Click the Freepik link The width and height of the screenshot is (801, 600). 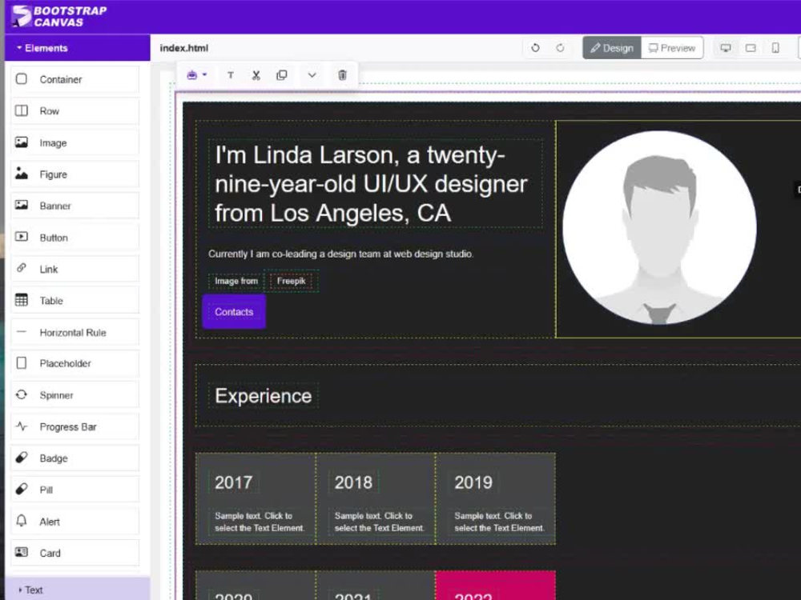pos(292,281)
